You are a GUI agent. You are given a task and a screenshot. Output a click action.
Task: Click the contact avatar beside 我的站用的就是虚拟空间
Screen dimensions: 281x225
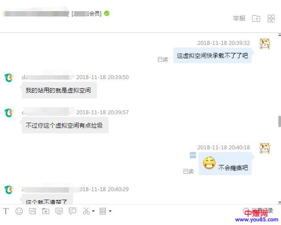click(9, 78)
